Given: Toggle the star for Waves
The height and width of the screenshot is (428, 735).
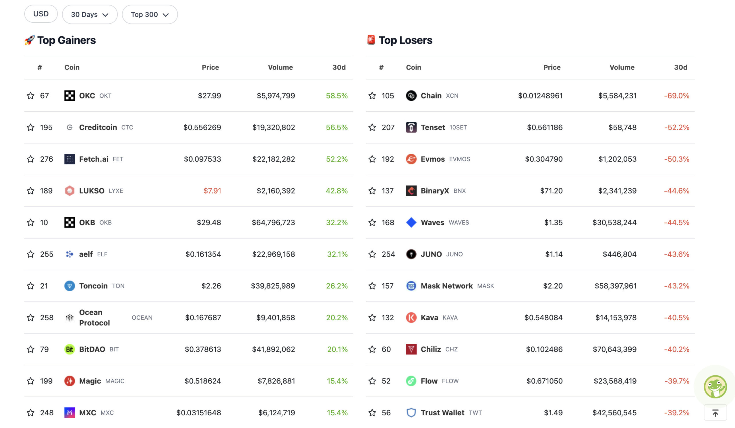Looking at the screenshot, I should pyautogui.click(x=372, y=222).
